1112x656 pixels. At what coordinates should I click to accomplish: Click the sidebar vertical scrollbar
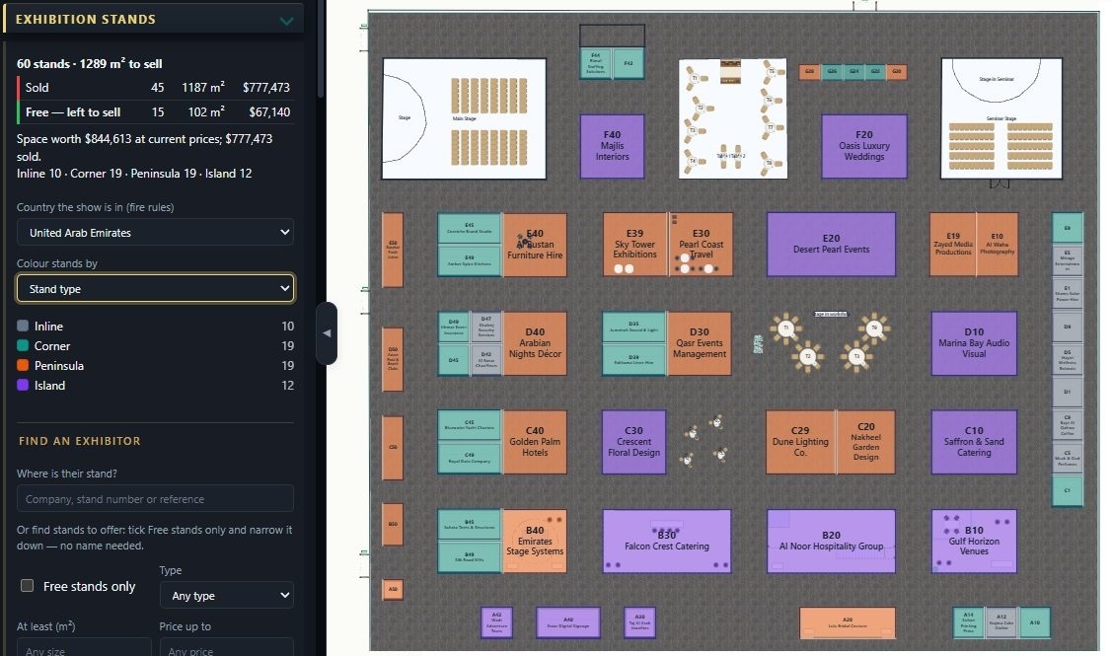(x=321, y=49)
